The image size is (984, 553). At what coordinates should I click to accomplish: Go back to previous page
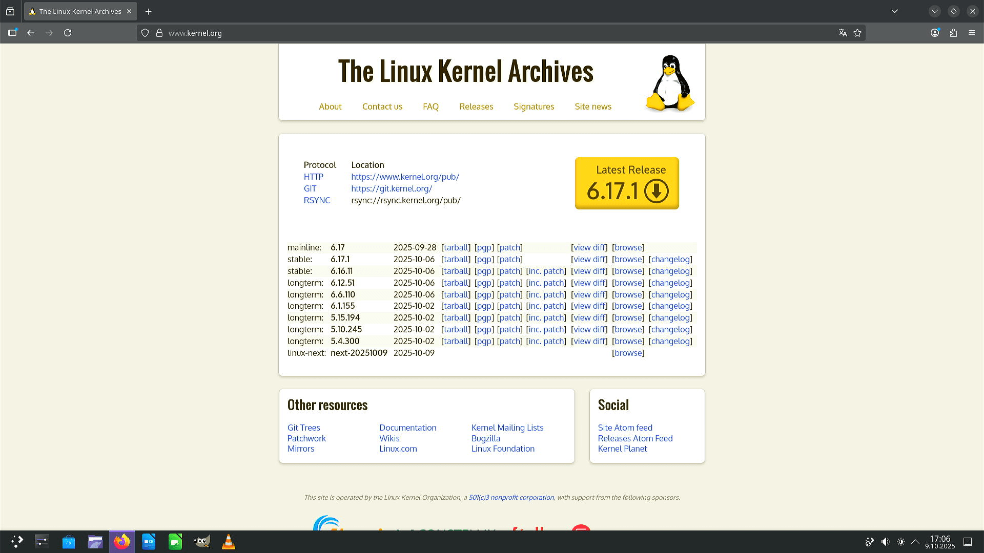point(31,33)
